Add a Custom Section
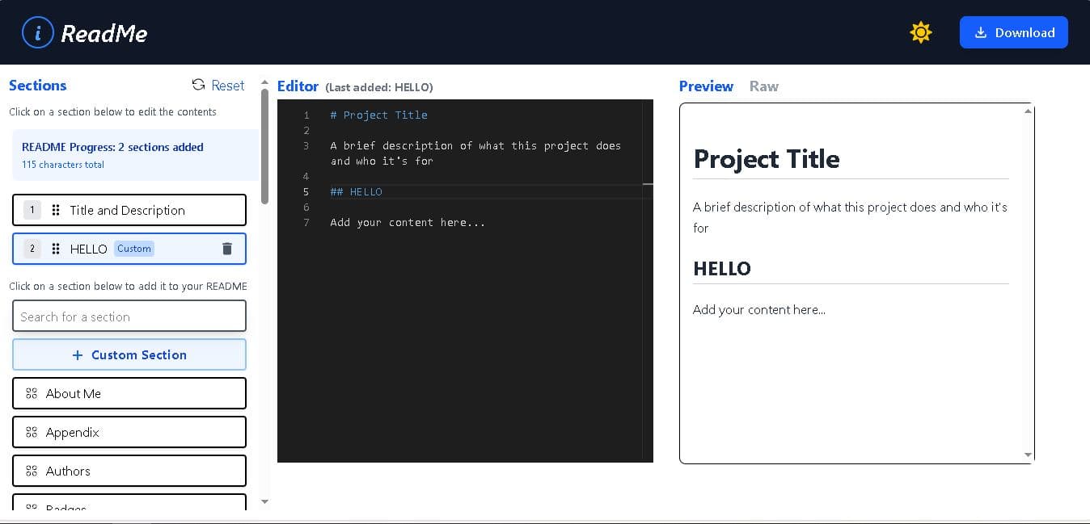 pyautogui.click(x=129, y=354)
